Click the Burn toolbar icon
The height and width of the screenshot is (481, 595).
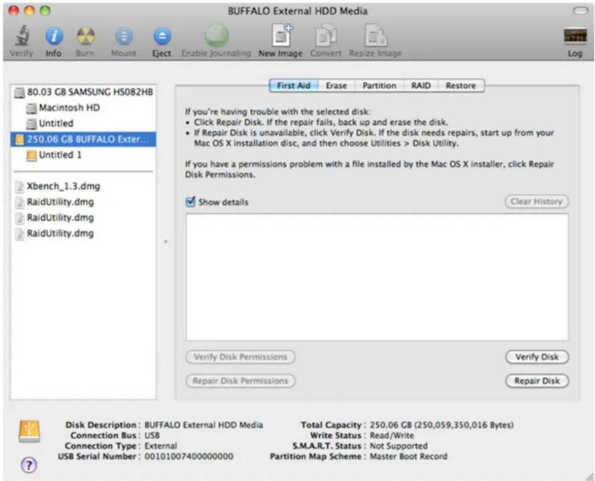[85, 37]
